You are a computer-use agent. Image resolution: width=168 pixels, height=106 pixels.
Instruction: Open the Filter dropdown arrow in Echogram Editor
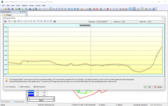coord(11,21)
